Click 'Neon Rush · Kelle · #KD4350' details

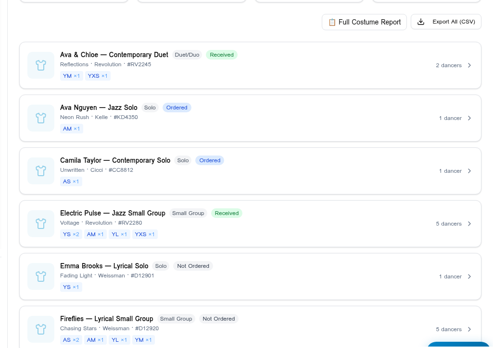pos(99,117)
